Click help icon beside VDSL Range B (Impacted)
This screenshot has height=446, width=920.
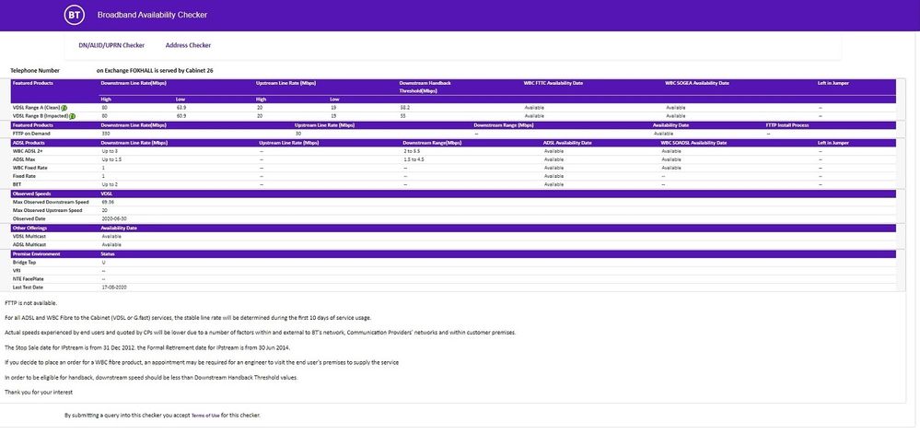(72, 116)
